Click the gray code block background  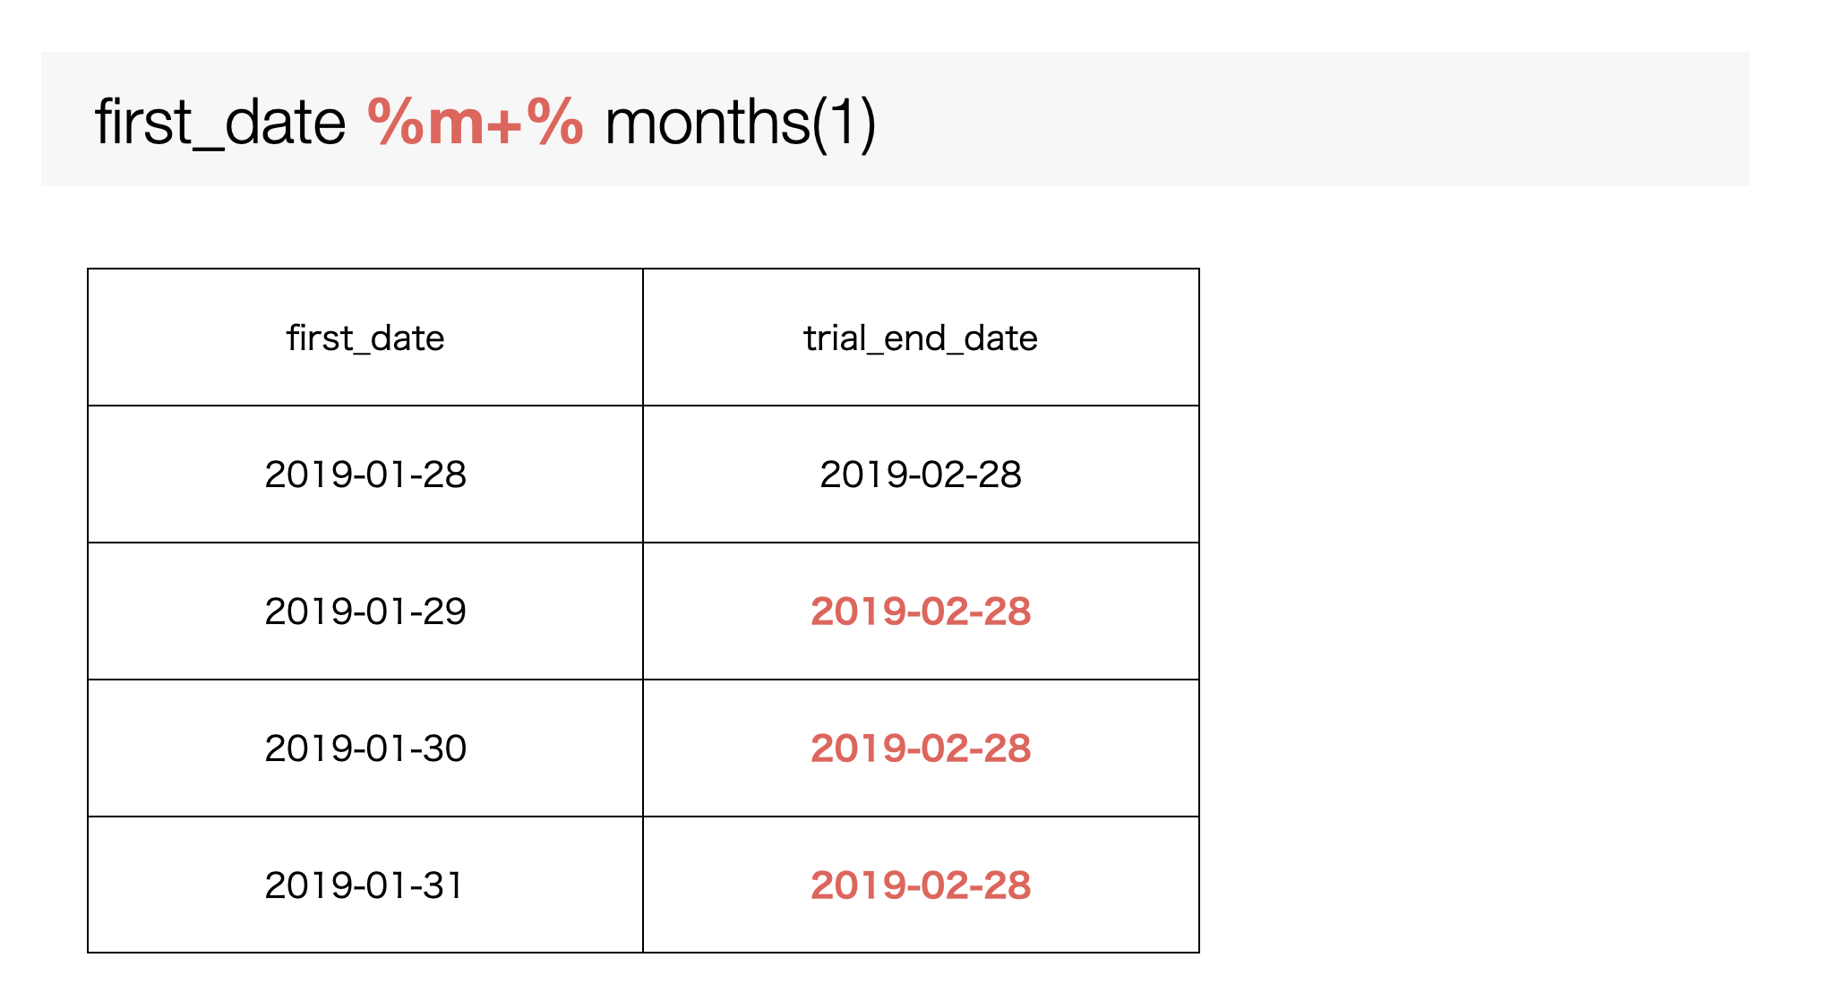(896, 119)
